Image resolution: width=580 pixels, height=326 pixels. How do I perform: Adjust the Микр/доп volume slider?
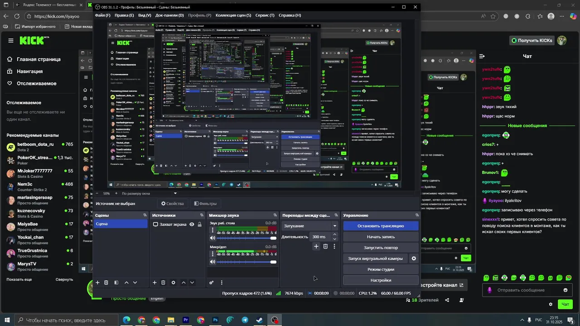pos(246,262)
